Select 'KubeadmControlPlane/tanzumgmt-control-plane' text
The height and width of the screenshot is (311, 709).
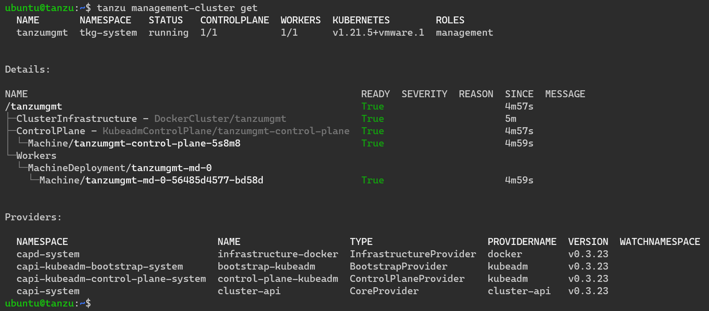[226, 131]
